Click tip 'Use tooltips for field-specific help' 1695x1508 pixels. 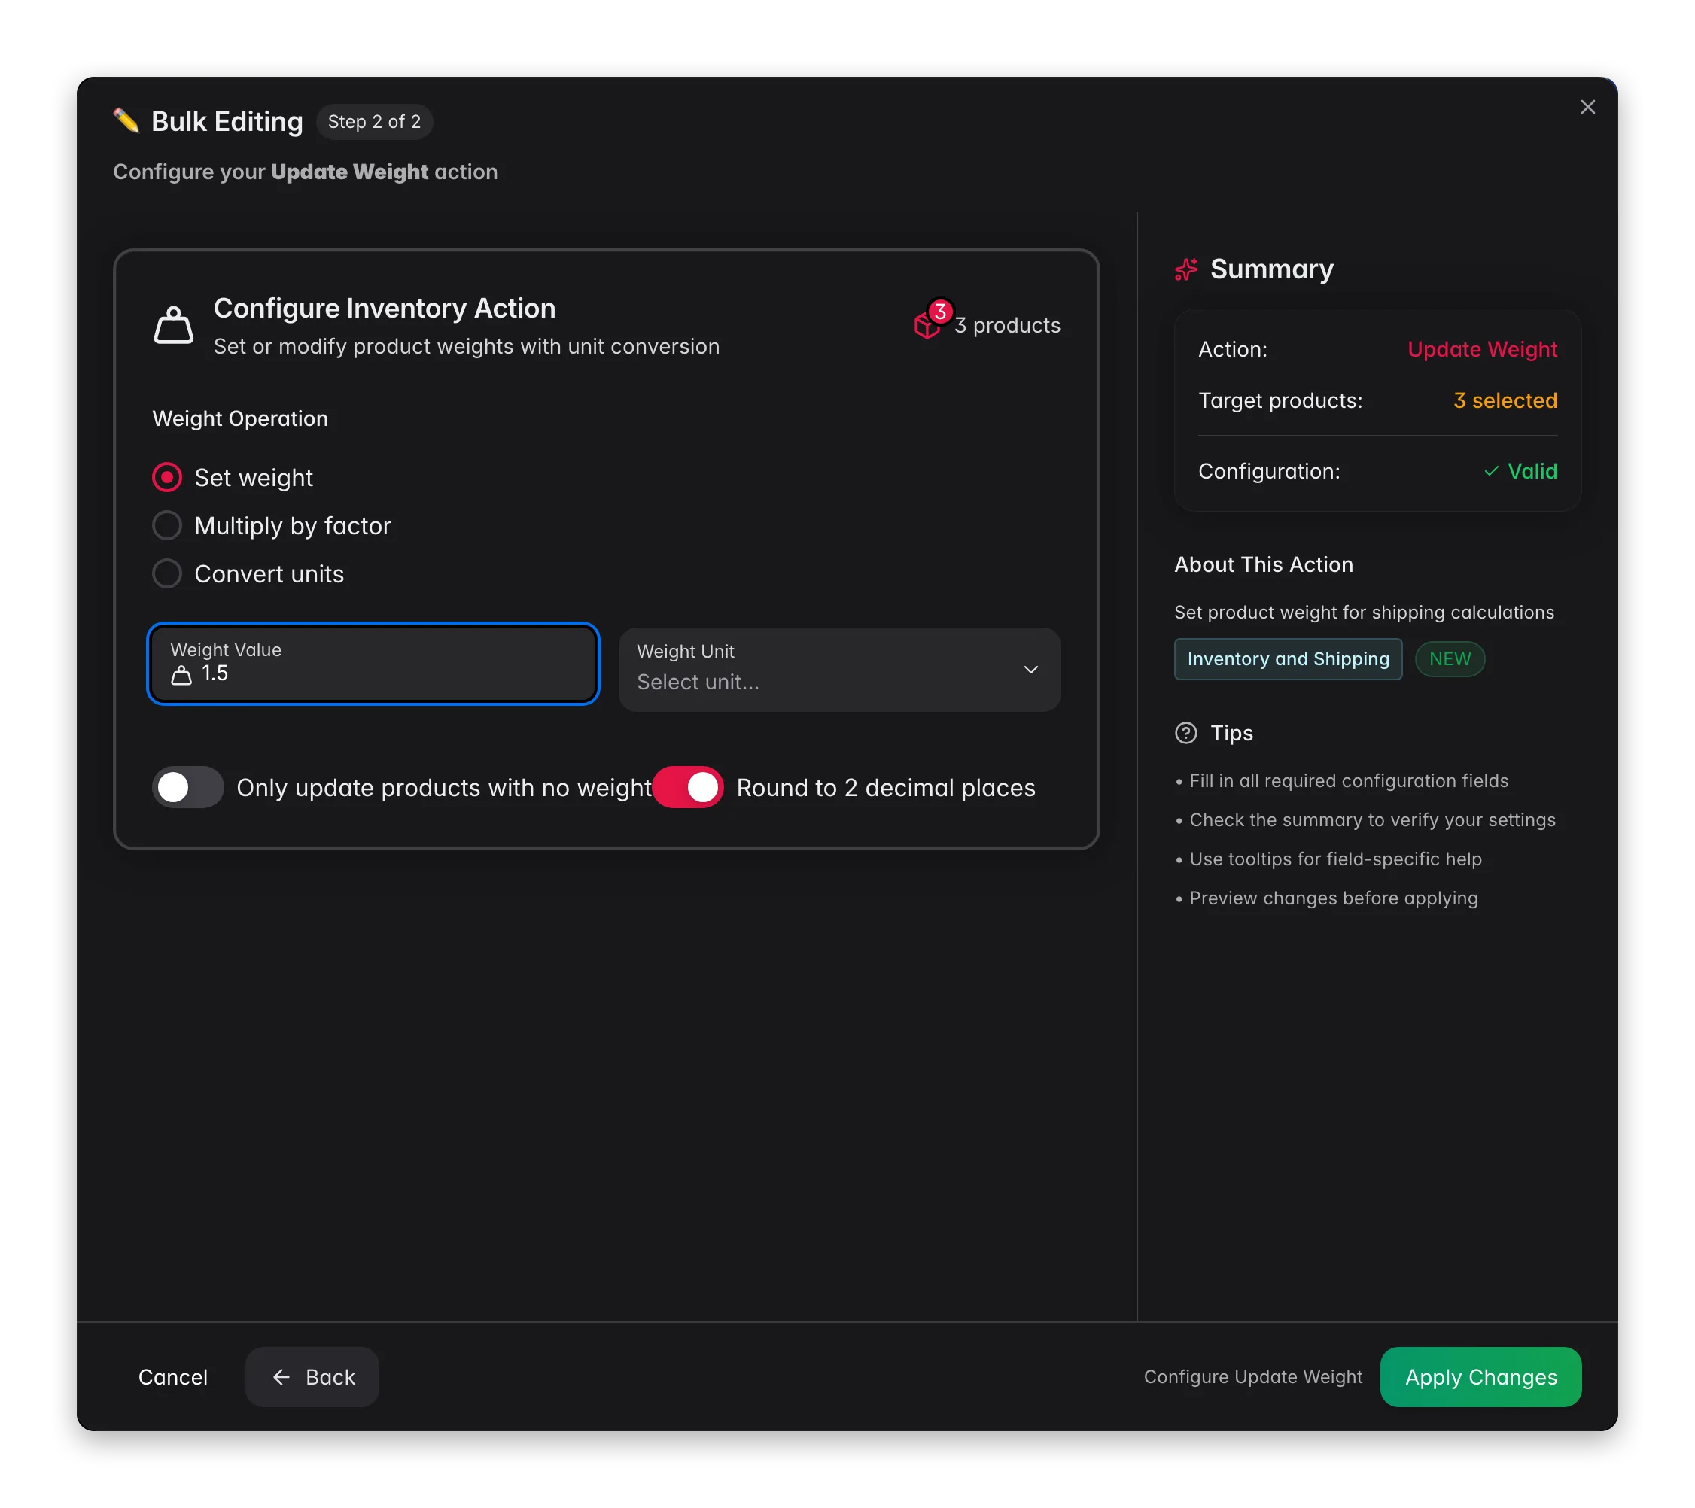click(1335, 859)
